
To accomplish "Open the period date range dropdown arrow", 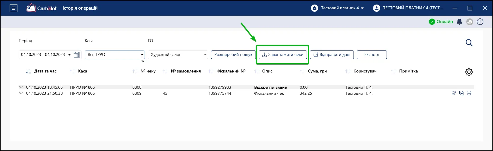I will point(69,55).
